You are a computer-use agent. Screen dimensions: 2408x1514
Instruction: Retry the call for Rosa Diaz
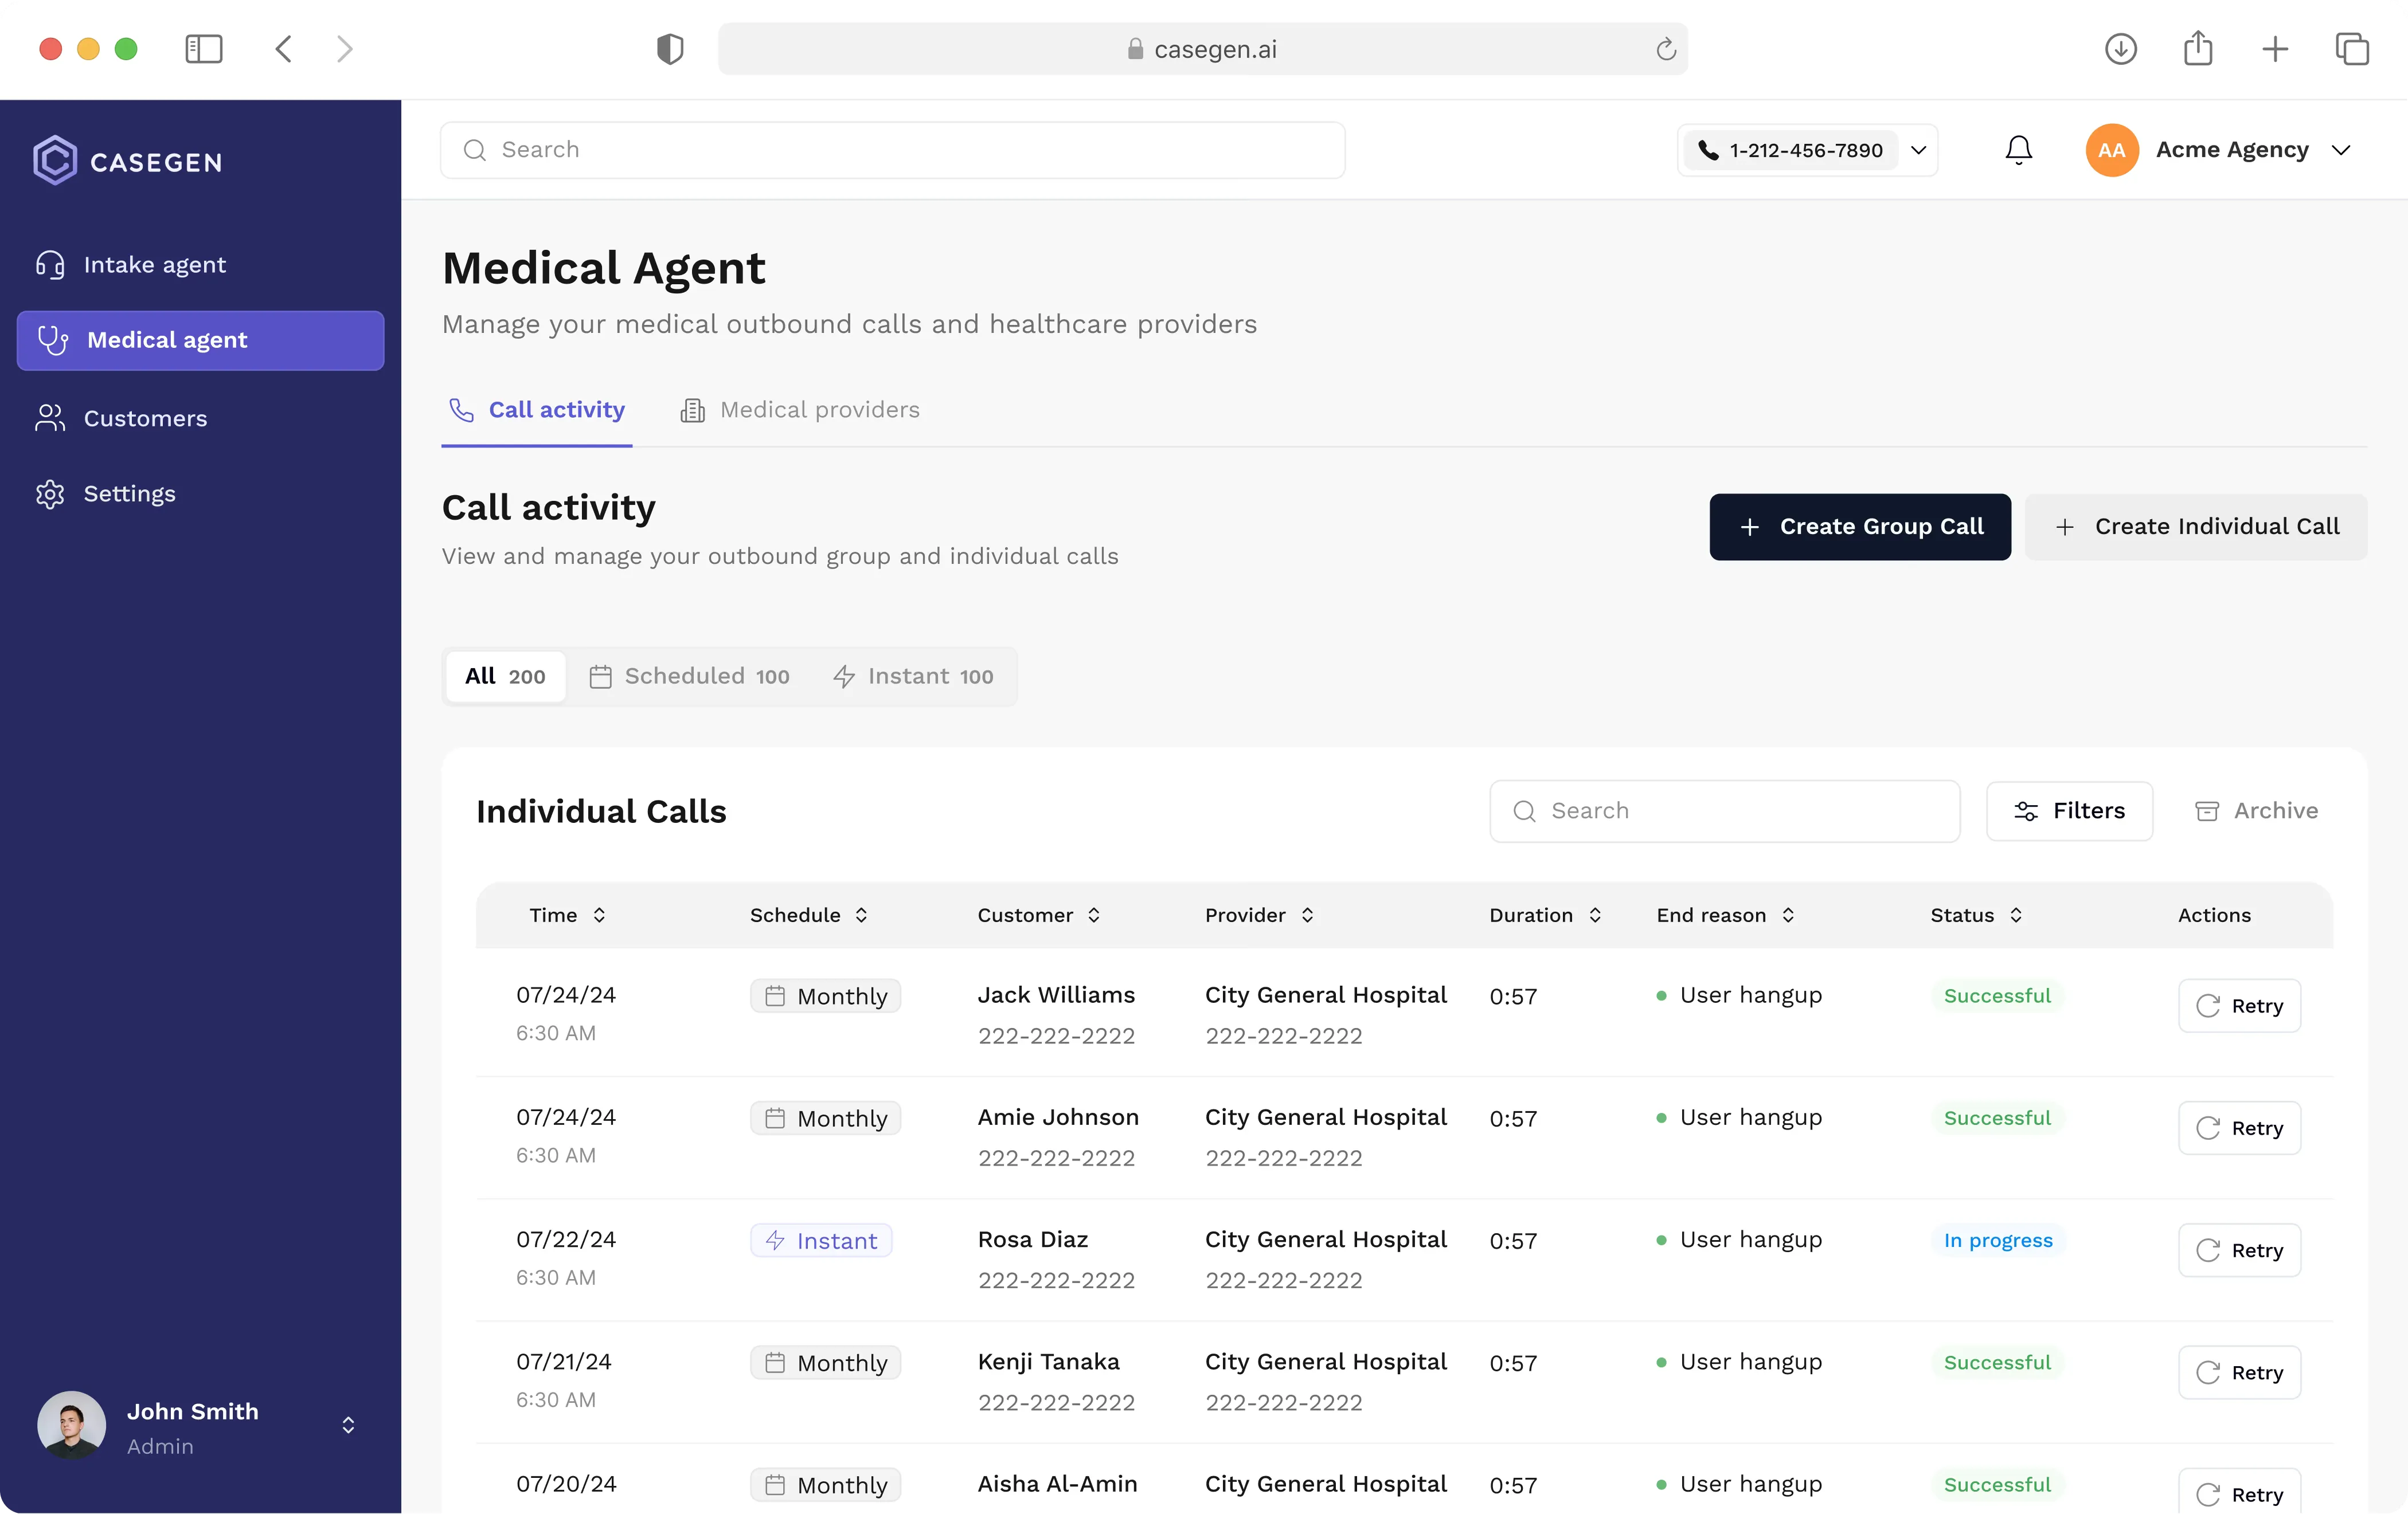tap(2238, 1249)
